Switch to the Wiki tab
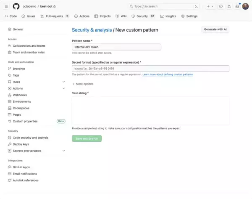The height and width of the screenshot is (199, 252). click(121, 16)
